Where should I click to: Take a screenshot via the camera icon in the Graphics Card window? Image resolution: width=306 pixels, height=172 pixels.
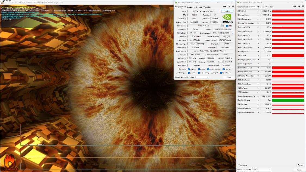pos(224,7)
